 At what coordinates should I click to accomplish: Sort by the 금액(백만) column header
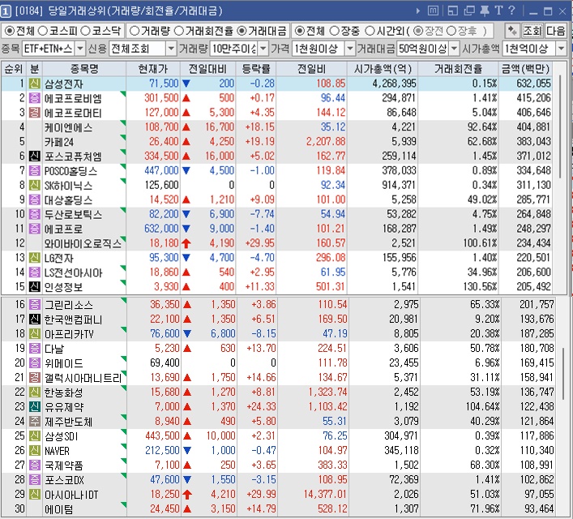[525, 69]
